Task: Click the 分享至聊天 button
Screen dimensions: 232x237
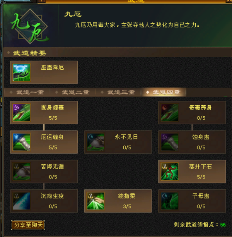Action: [x=28, y=225]
